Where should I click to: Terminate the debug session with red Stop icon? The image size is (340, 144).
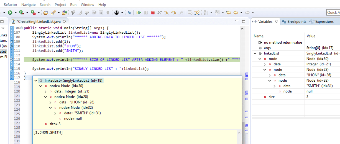tap(153, 12)
